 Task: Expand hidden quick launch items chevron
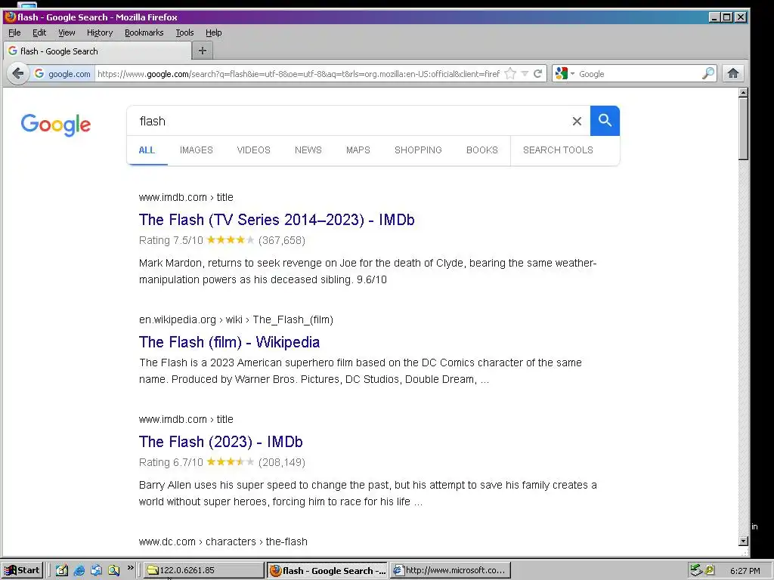tap(130, 568)
